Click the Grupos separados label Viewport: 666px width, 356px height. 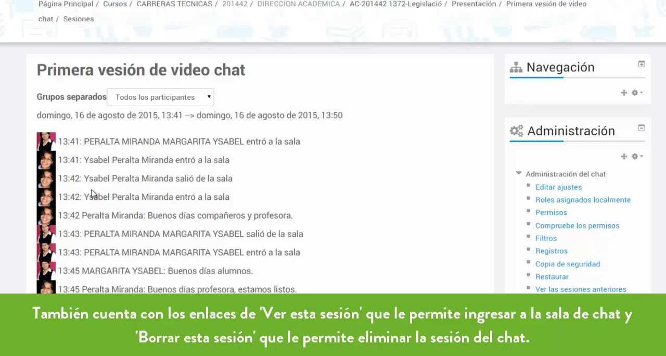click(x=71, y=97)
